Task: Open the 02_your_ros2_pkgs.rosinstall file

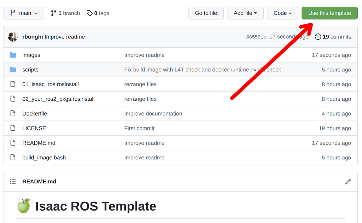Action: tap(58, 99)
